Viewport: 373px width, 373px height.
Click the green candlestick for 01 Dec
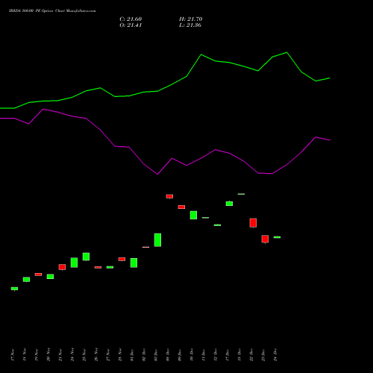134,263
